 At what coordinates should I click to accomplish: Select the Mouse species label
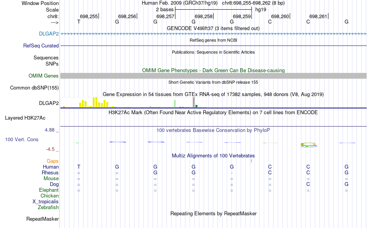pos(51,178)
